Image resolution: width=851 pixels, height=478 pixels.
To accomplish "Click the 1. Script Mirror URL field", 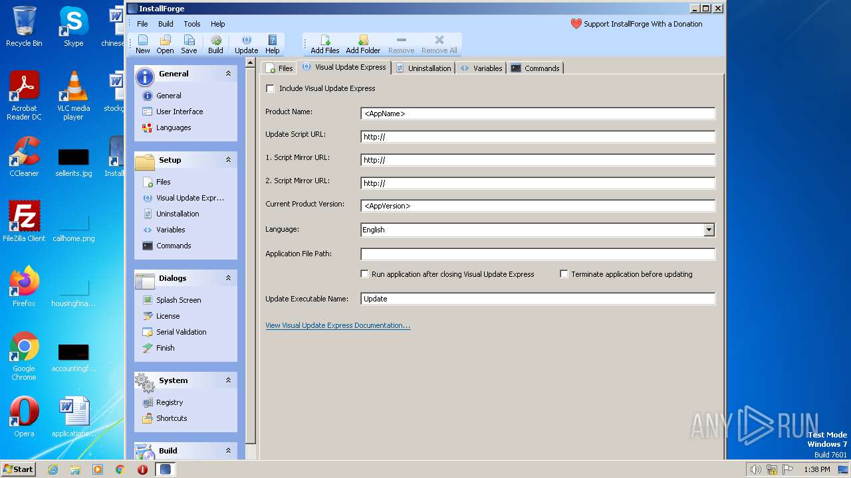I will click(538, 160).
